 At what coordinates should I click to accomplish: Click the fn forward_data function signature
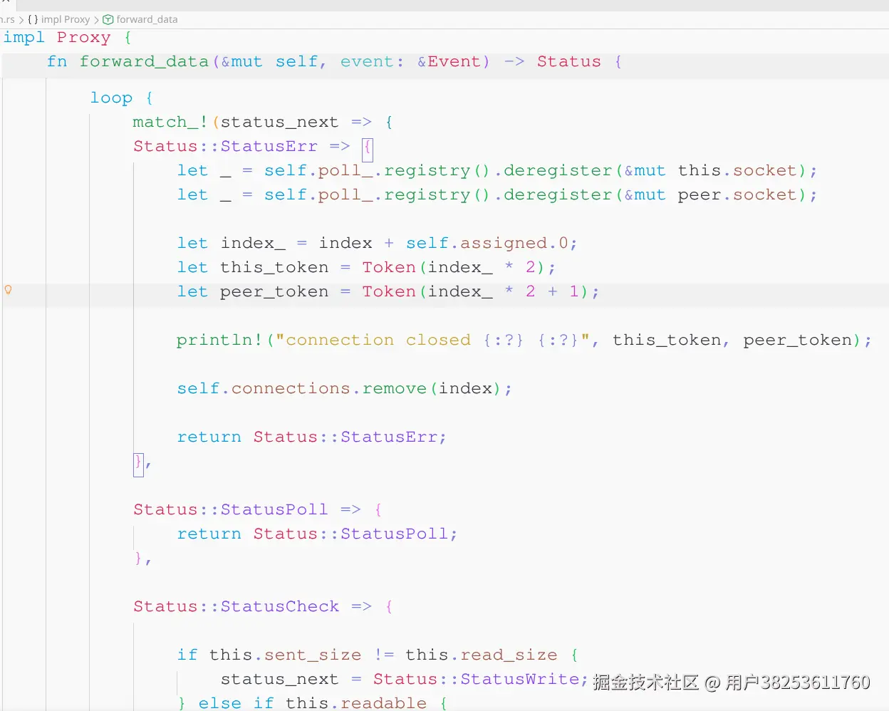[x=144, y=61]
